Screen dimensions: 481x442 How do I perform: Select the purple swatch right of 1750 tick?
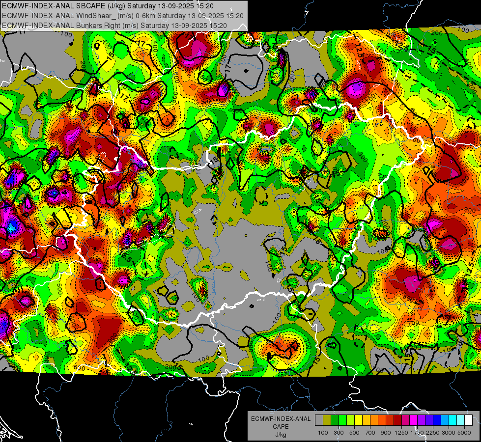pos(421,420)
